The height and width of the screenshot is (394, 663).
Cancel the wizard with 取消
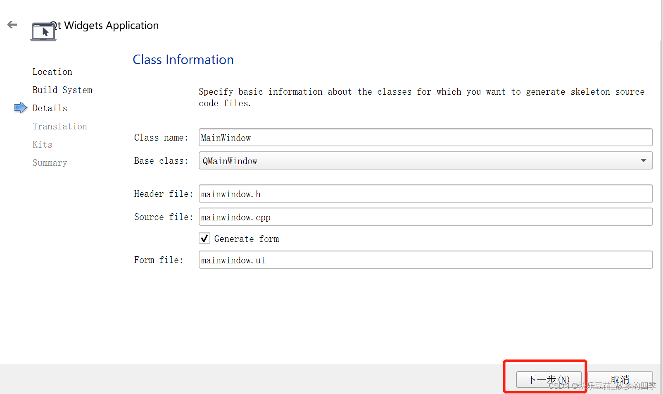(x=620, y=379)
